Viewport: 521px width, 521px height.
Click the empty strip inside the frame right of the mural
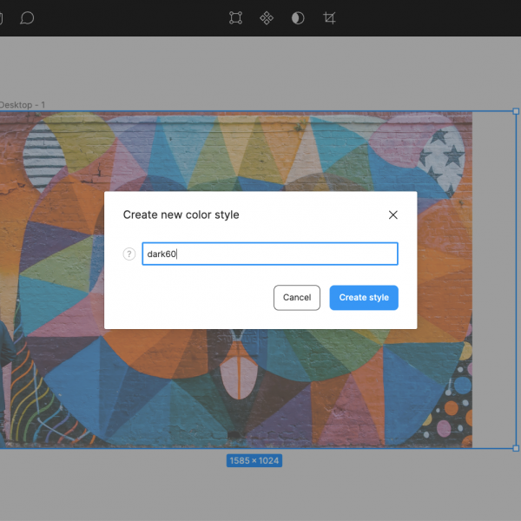(493, 278)
